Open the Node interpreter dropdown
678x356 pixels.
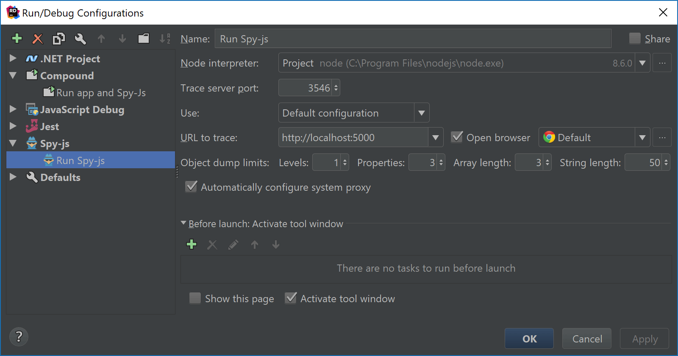(642, 63)
